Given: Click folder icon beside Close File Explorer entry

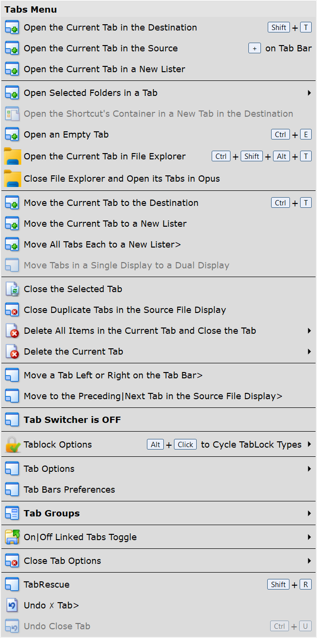Looking at the screenshot, I should click(x=12, y=179).
